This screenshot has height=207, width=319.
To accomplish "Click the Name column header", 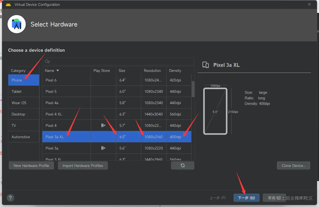I will 67,71.
